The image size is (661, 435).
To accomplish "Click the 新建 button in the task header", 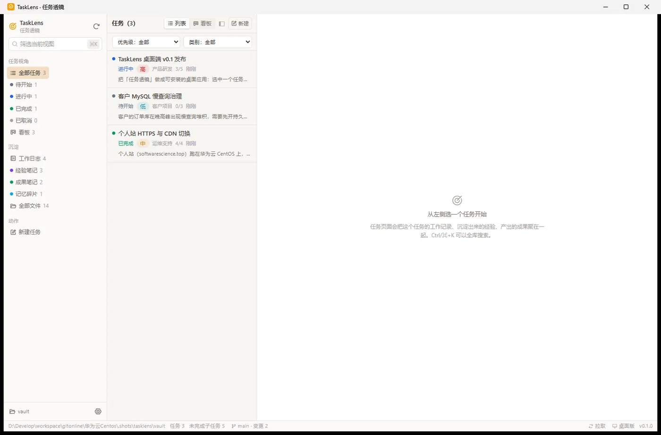I will [x=240, y=23].
